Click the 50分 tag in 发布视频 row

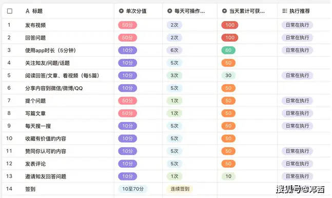127,25
